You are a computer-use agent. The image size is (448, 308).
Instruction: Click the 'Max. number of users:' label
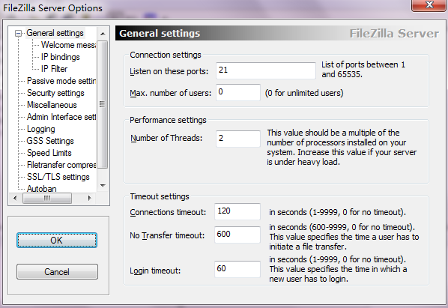171,93
